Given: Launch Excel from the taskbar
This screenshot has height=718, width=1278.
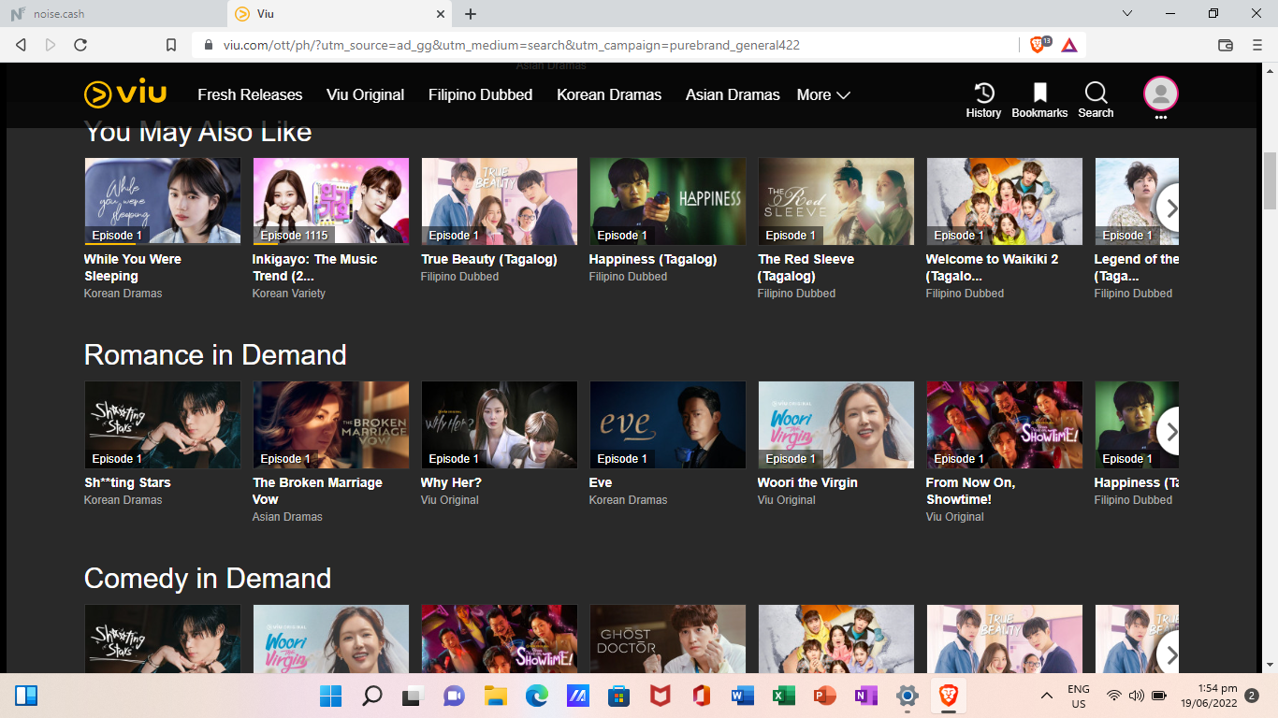Looking at the screenshot, I should click(x=783, y=696).
